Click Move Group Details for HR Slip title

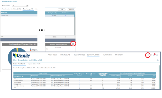click(x=28, y=60)
